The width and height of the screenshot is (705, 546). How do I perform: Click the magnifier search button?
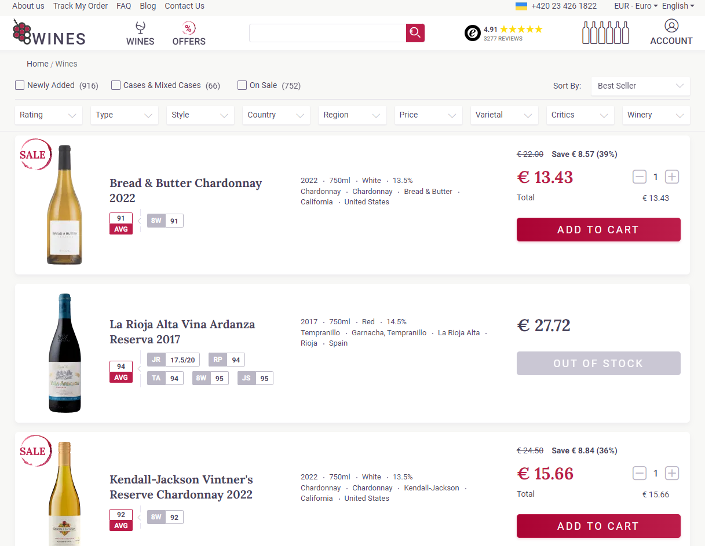coord(415,33)
